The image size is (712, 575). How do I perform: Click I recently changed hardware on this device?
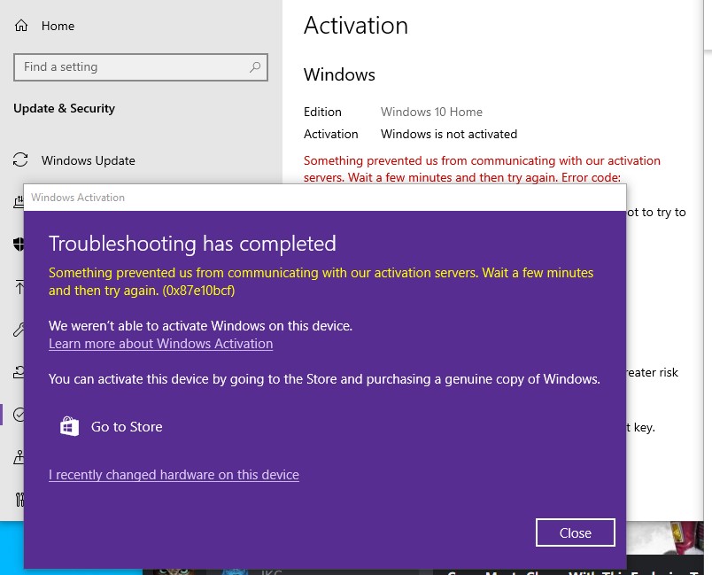(174, 475)
